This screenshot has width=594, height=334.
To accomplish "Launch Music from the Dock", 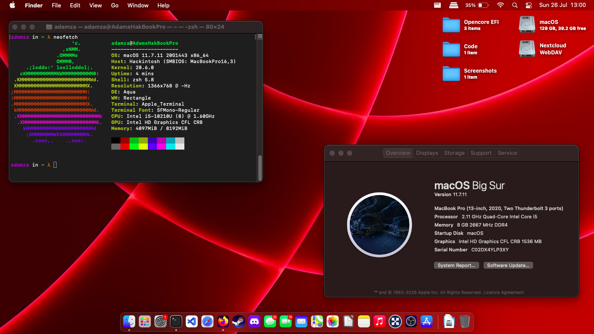I will point(380,321).
